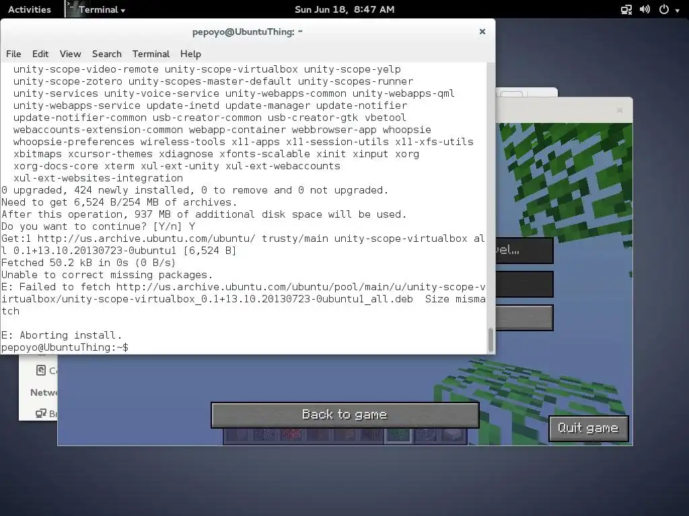Select the hotbar slot with the red item

pos(291,435)
